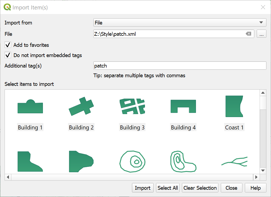Toggle Do not import embedded tags checkbox
The height and width of the screenshot is (197, 271).
[8, 55]
